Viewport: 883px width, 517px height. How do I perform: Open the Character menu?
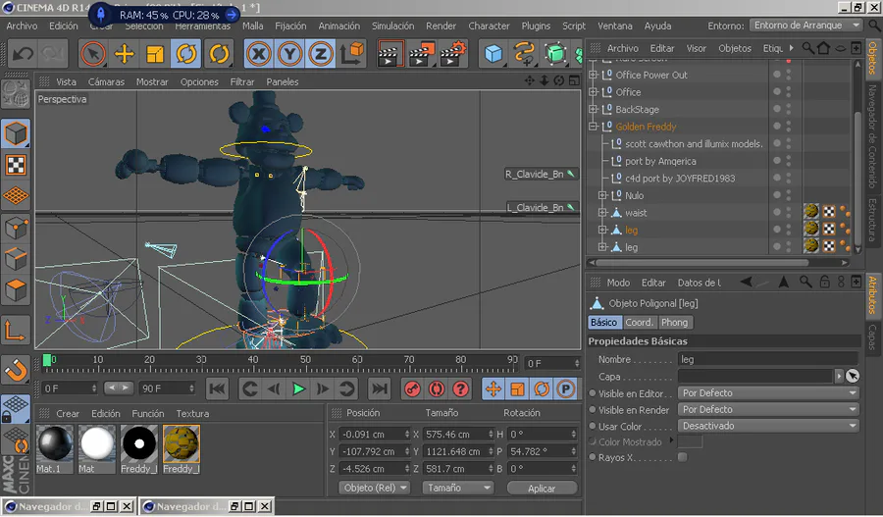coord(489,26)
